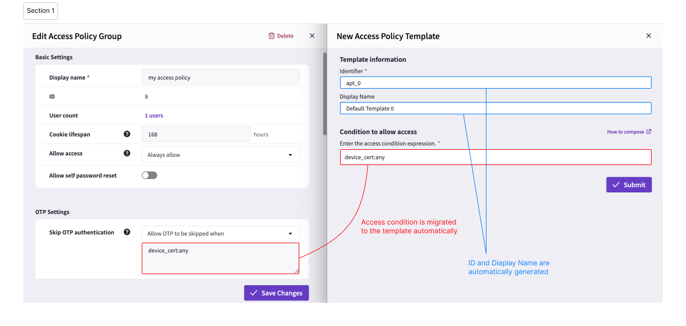
Task: Click the template Identifier field
Action: (x=496, y=83)
